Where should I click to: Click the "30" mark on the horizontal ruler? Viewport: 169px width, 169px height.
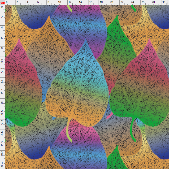(x=164, y=2)
